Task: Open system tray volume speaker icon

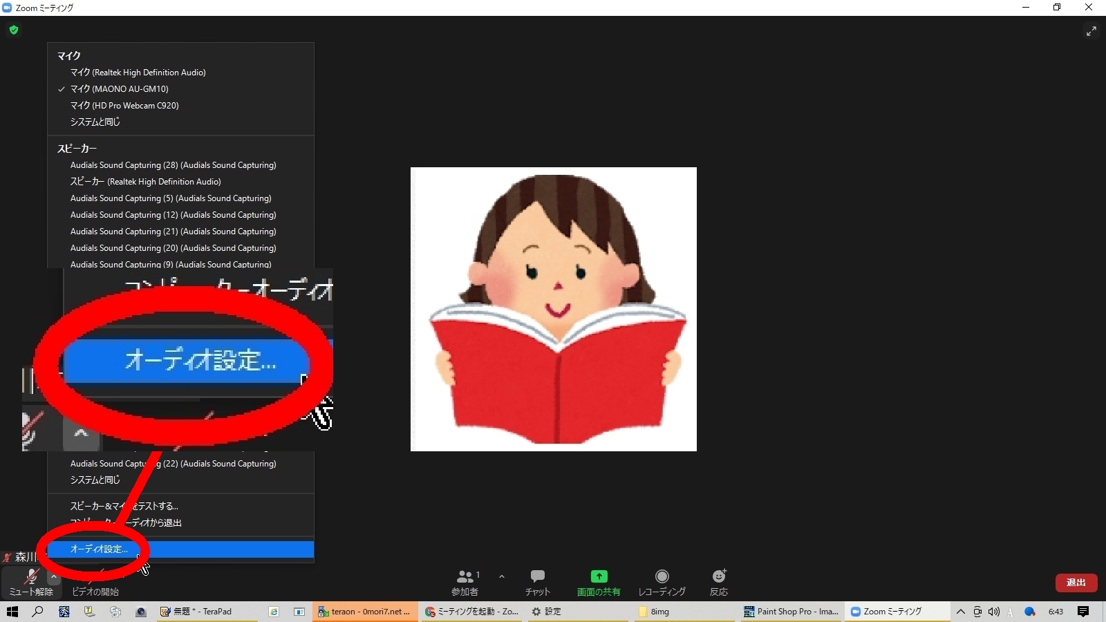Action: tap(994, 612)
